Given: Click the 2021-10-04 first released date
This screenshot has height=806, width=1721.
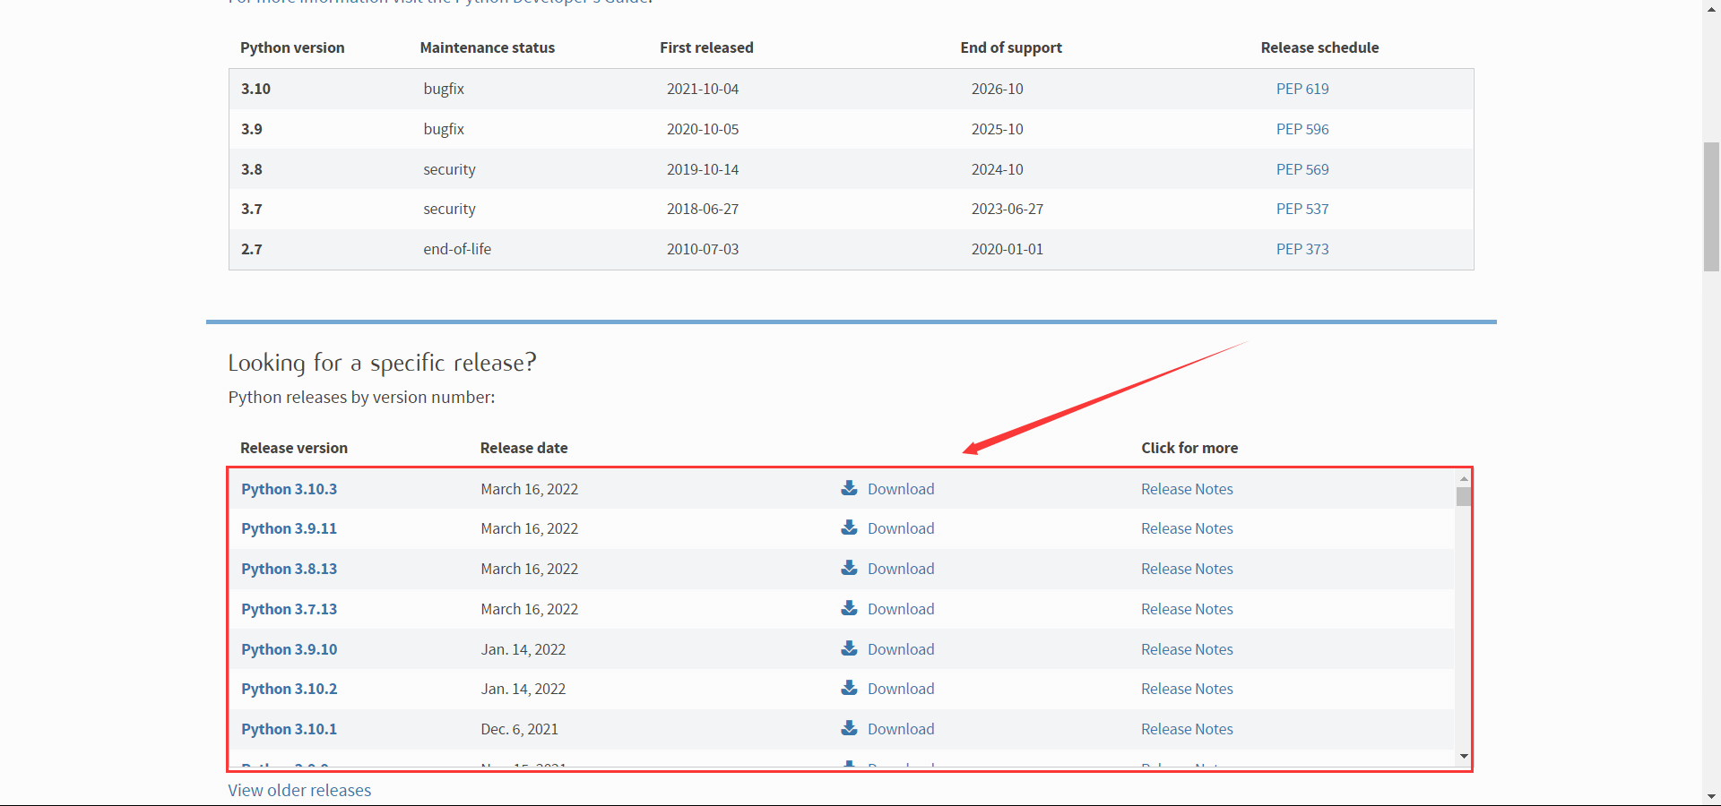Looking at the screenshot, I should tap(703, 89).
